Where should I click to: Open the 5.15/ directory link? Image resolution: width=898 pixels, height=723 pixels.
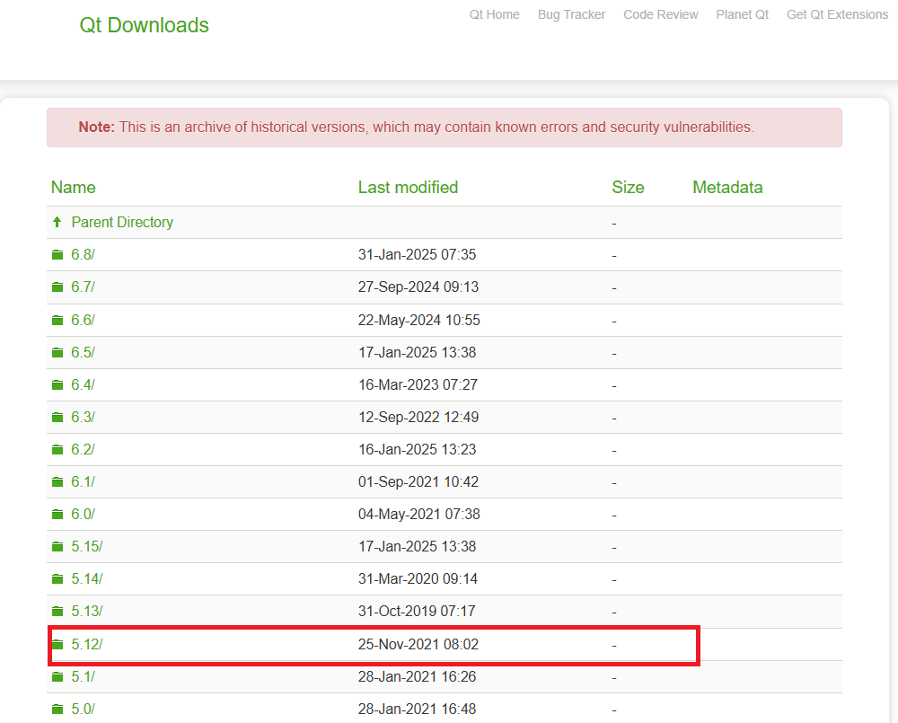[x=87, y=547]
